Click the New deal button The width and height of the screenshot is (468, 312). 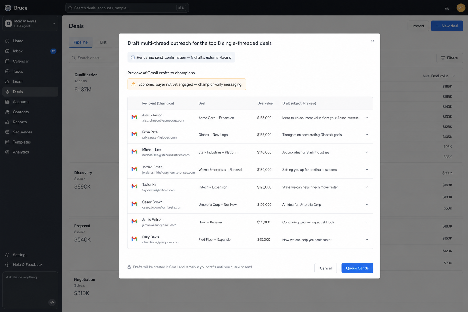coord(447,26)
